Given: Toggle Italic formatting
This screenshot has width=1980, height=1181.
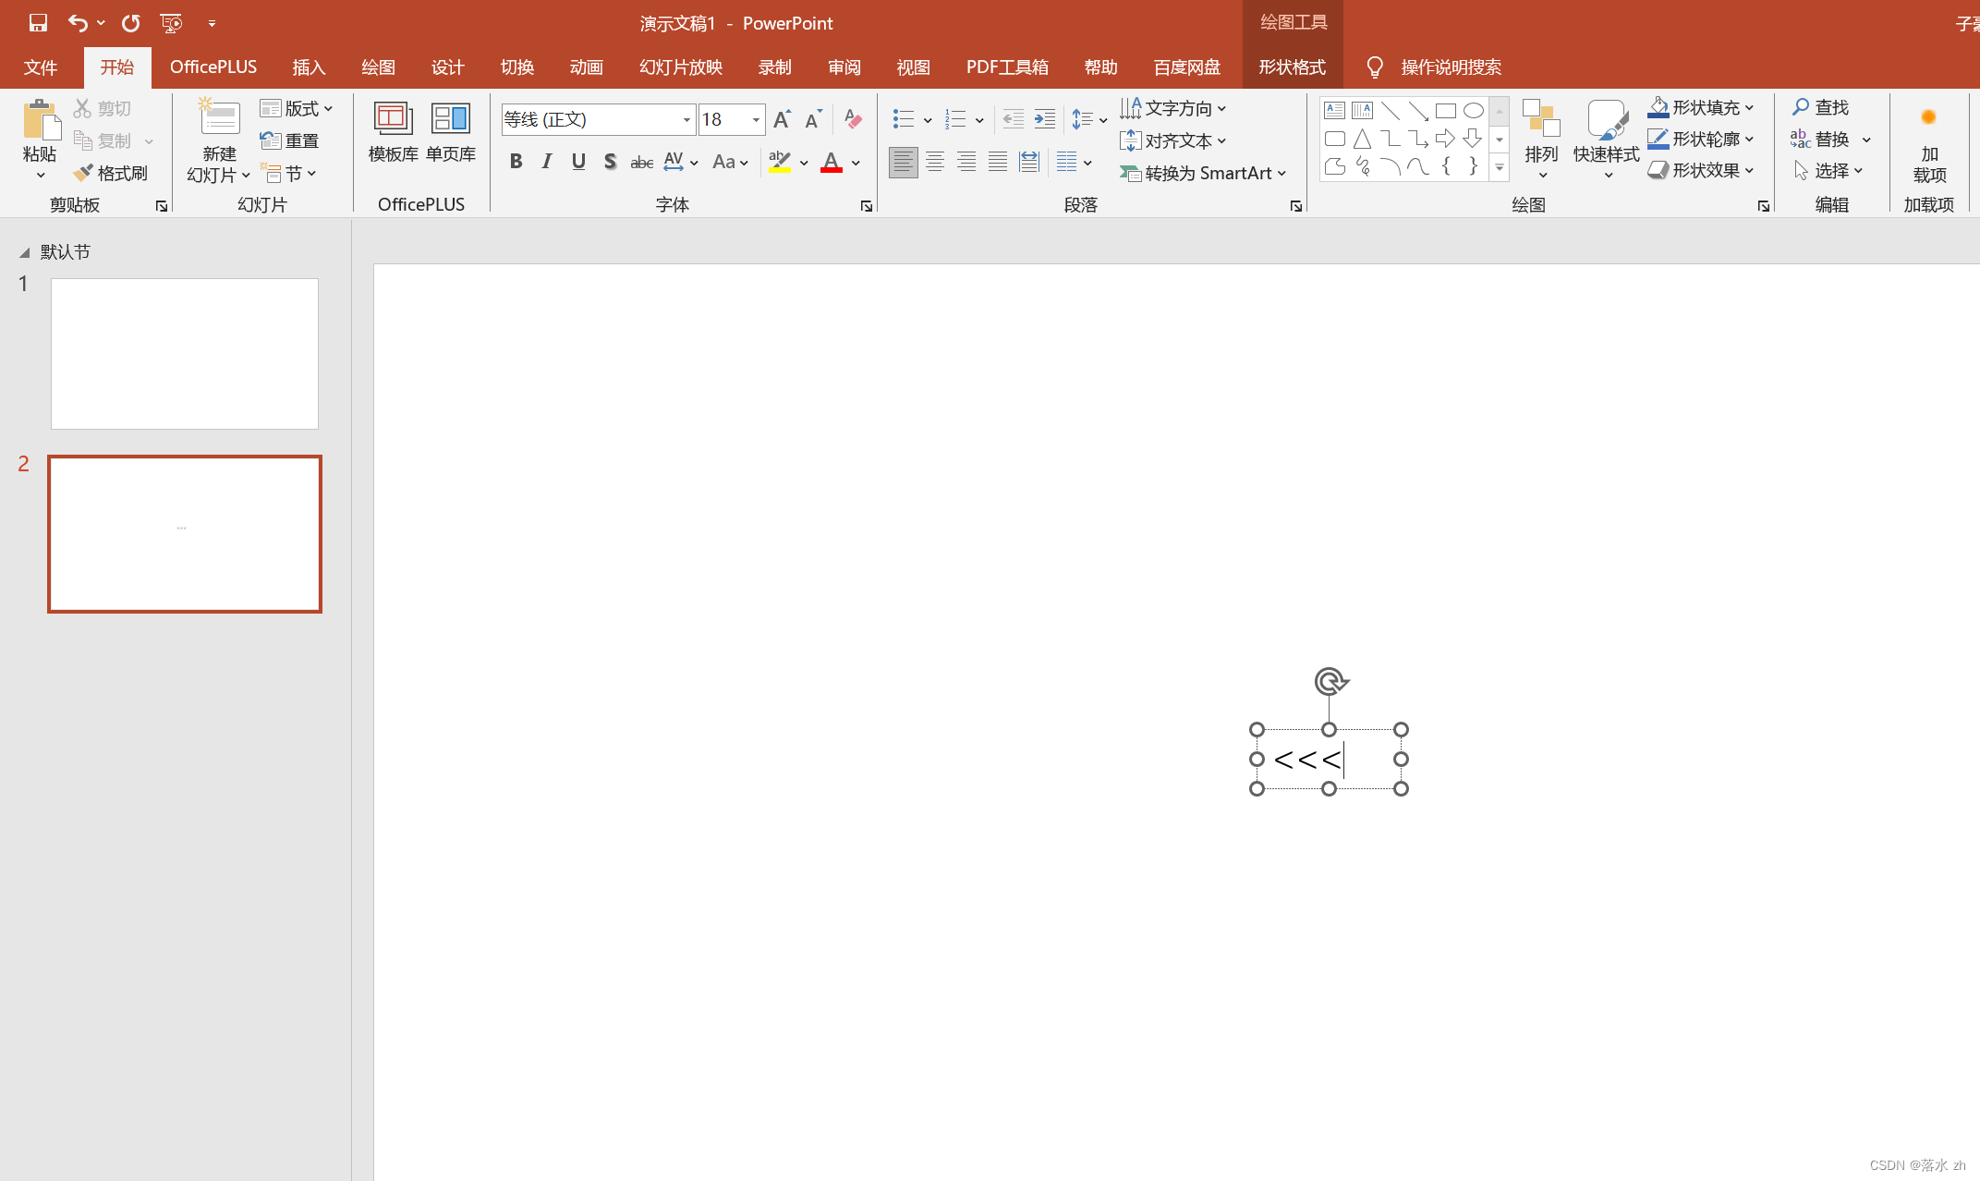Looking at the screenshot, I should coord(547,162).
